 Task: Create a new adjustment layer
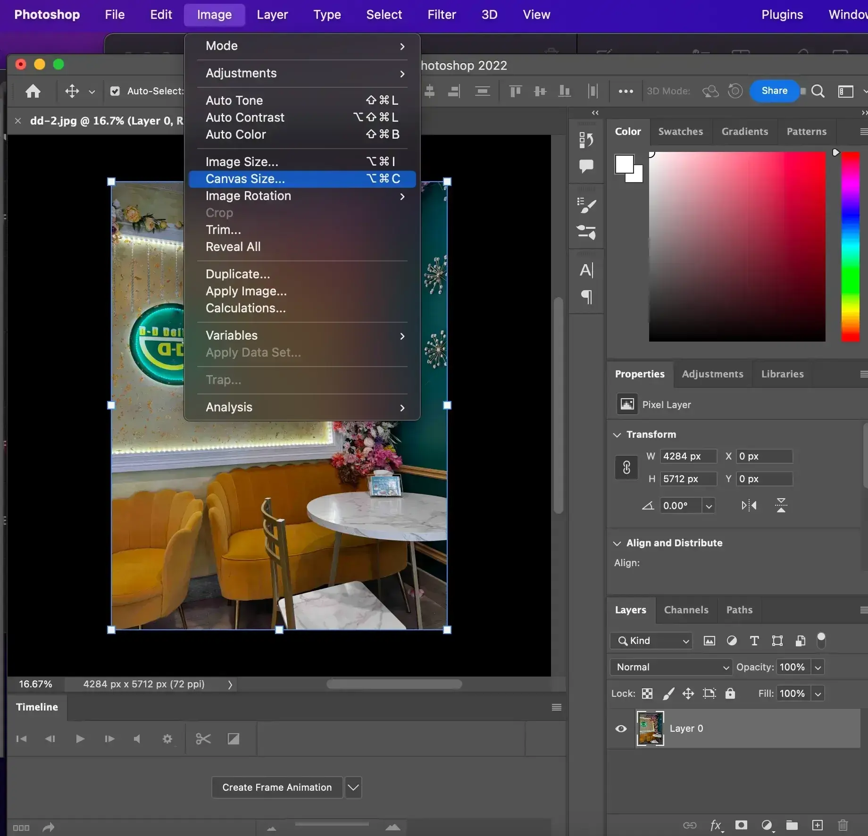(x=768, y=825)
